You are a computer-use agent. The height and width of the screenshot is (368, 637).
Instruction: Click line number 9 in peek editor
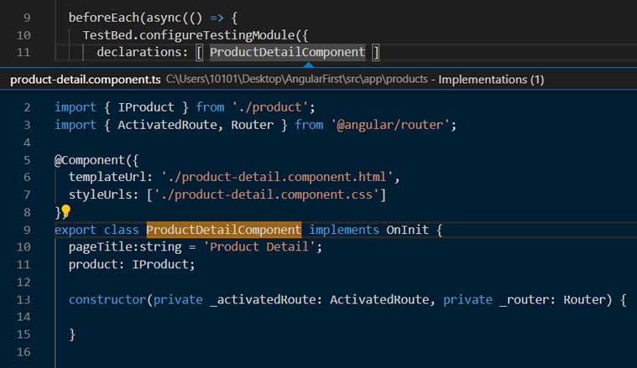pyautogui.click(x=27, y=230)
